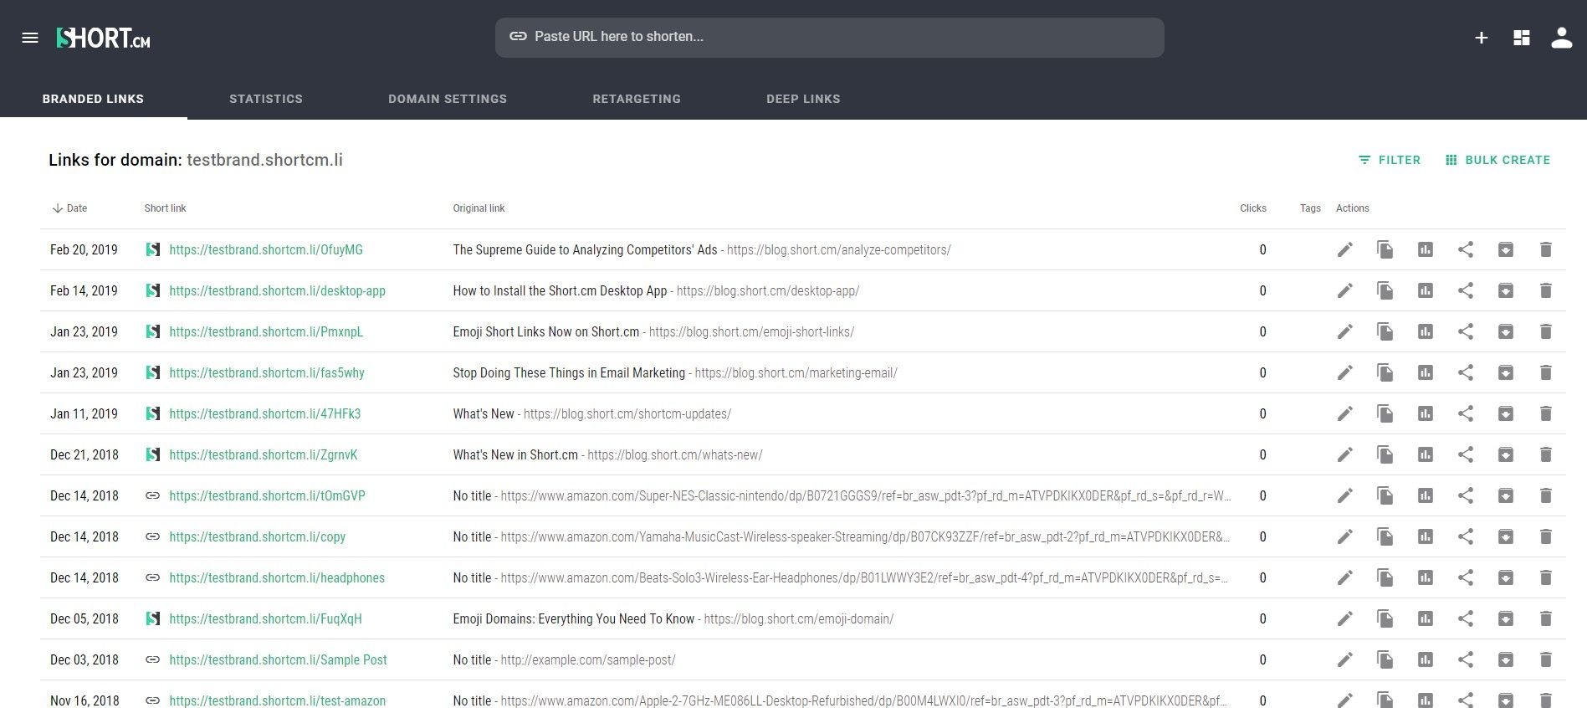Open the Deep Links tab

click(x=803, y=99)
